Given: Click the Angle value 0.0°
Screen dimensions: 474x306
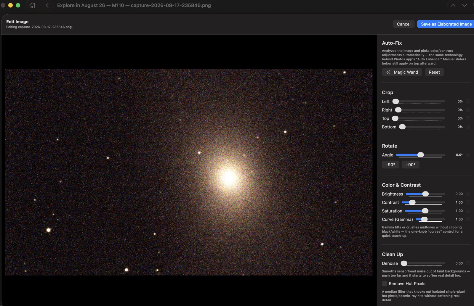Looking at the screenshot, I should [x=459, y=155].
